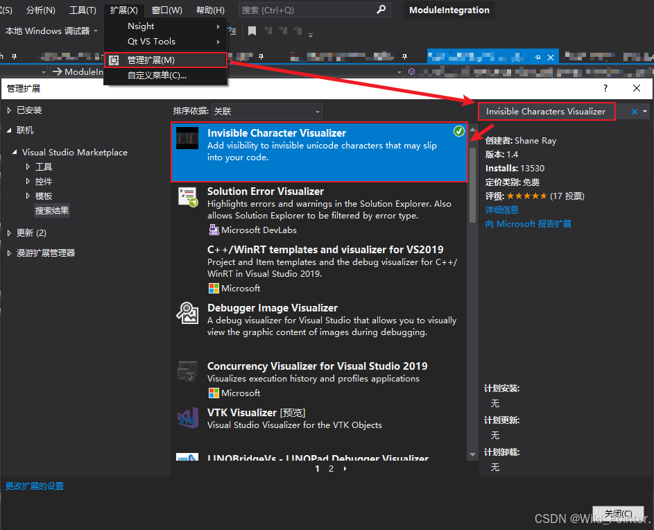The image size is (654, 530).
Task: Expand the 已安装 tree node
Action: (9, 110)
